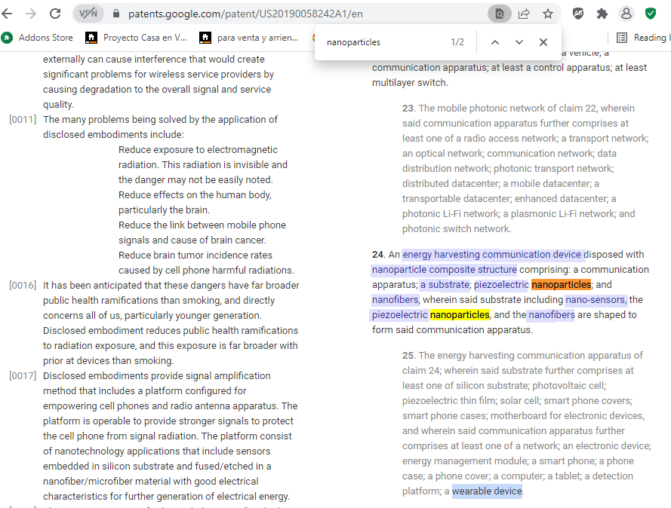Click the share page icon
Image resolution: width=671 pixels, height=508 pixels.
tap(524, 14)
